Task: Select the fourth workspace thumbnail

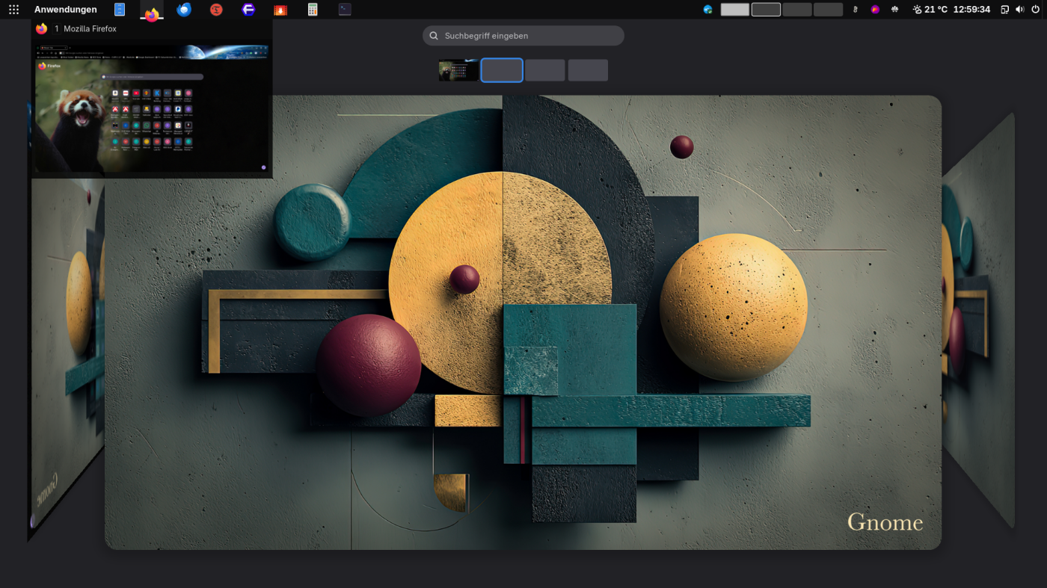Action: click(588, 70)
